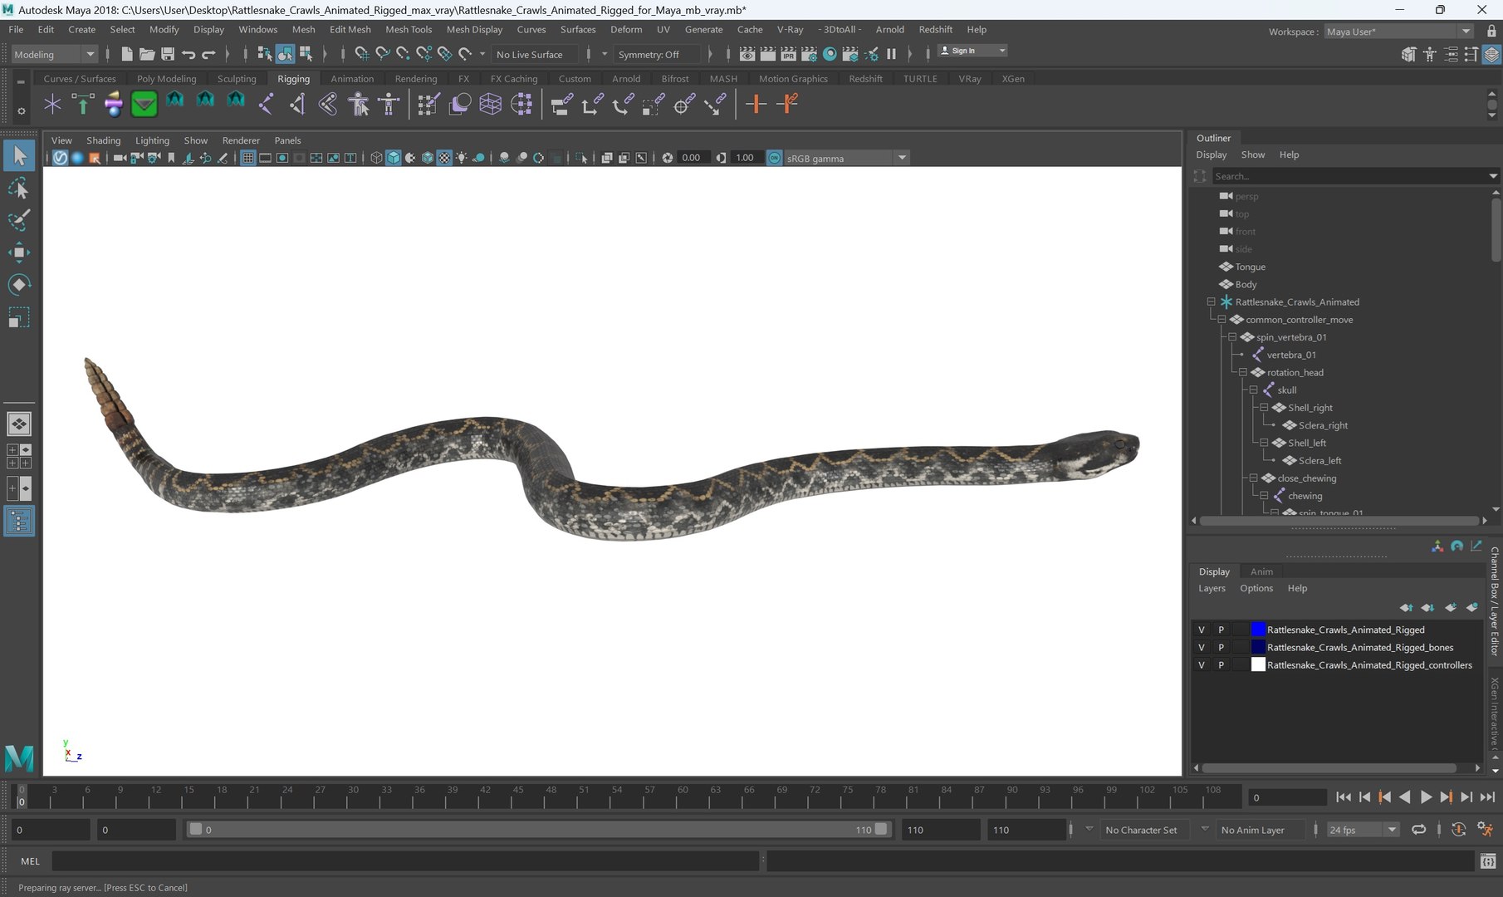Click the Create Joints shelf icon
The height and width of the screenshot is (897, 1503).
pyautogui.click(x=266, y=104)
